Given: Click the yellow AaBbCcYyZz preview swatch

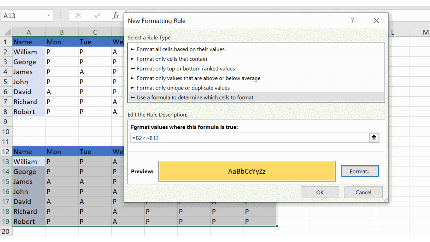Looking at the screenshot, I should (x=247, y=171).
